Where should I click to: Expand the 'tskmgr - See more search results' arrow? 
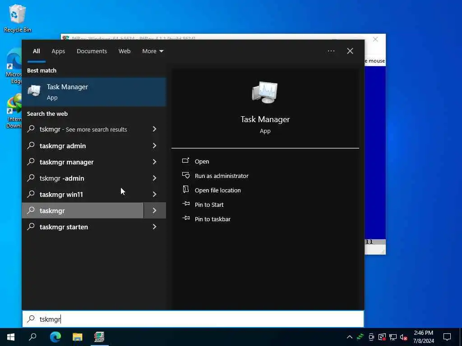coord(154,129)
